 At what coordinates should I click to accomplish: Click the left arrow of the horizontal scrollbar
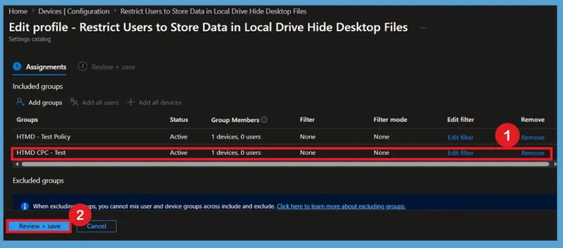[17, 164]
